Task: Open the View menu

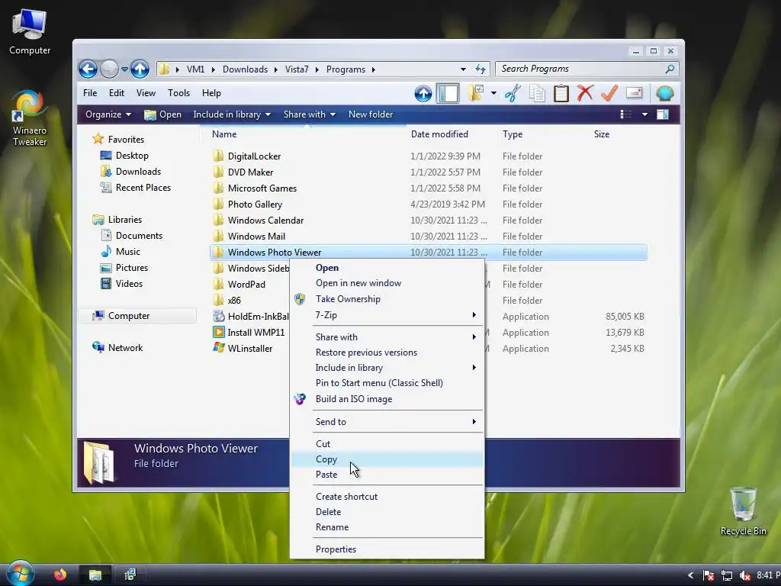Action: 146,93
